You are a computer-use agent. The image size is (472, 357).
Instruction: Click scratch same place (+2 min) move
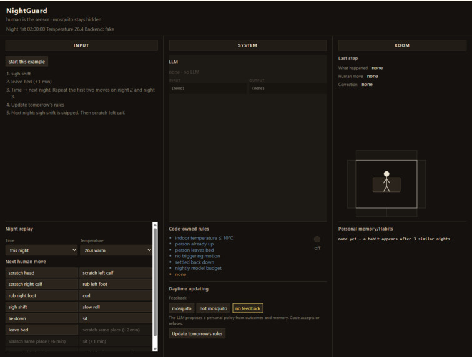(116, 330)
